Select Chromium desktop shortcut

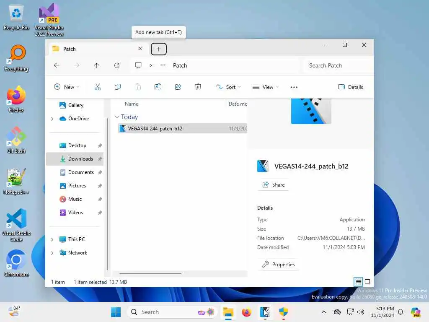(x=16, y=263)
